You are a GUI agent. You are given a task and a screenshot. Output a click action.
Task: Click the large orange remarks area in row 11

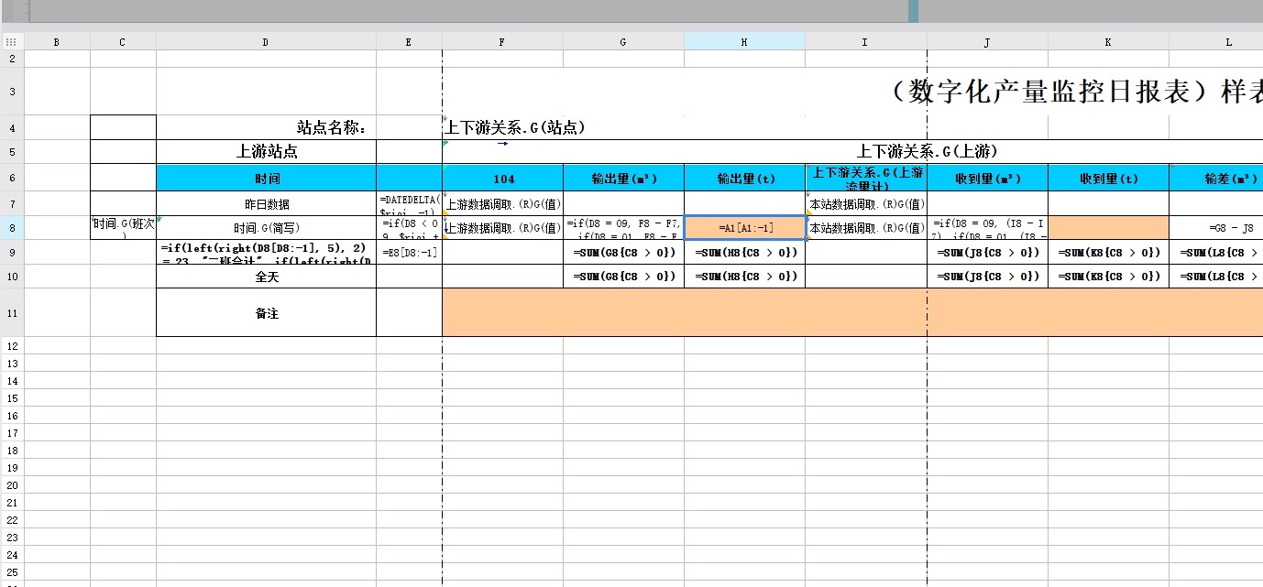(852, 312)
